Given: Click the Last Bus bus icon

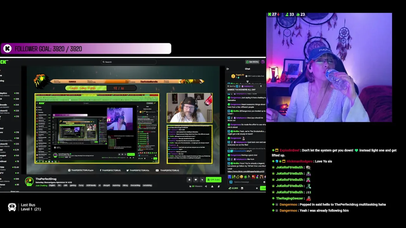Looking at the screenshot, I should click(x=12, y=207).
